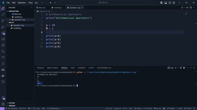Switch to the Ports panel tab
197x110 pixels.
coord(73,68)
